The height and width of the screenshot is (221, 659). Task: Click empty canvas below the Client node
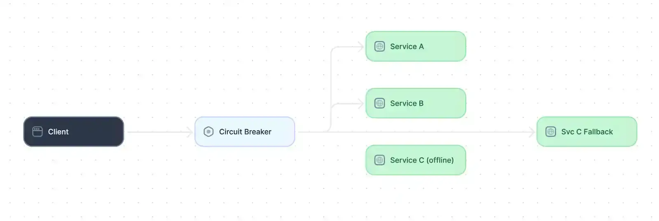73,185
